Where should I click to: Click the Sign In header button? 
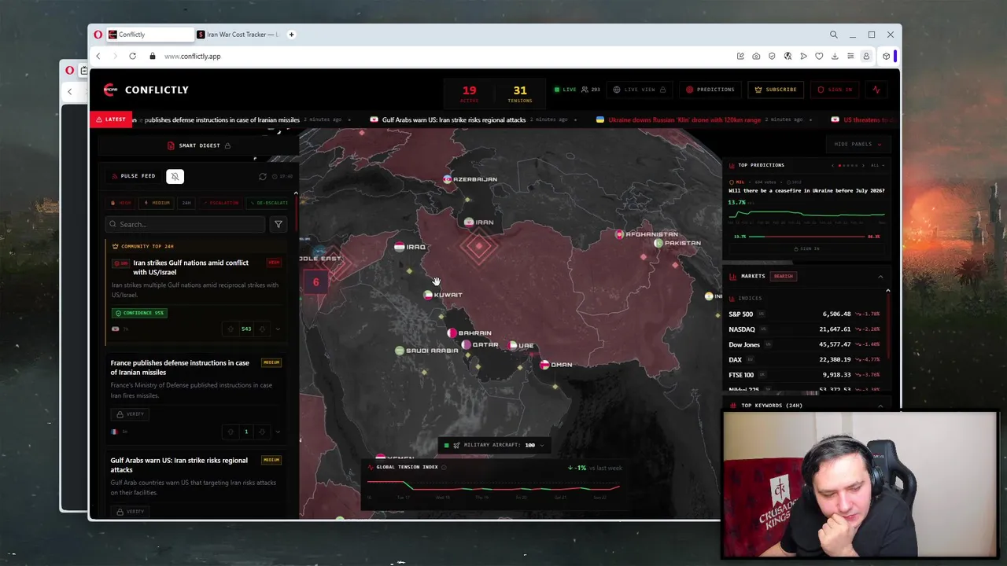(835, 90)
